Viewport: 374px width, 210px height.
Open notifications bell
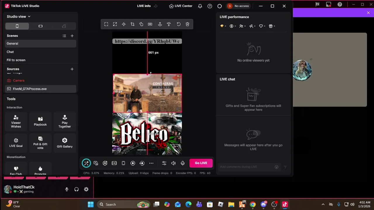[x=200, y=6]
